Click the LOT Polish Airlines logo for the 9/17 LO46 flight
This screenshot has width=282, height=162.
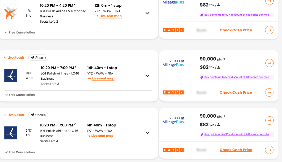pos(11,133)
